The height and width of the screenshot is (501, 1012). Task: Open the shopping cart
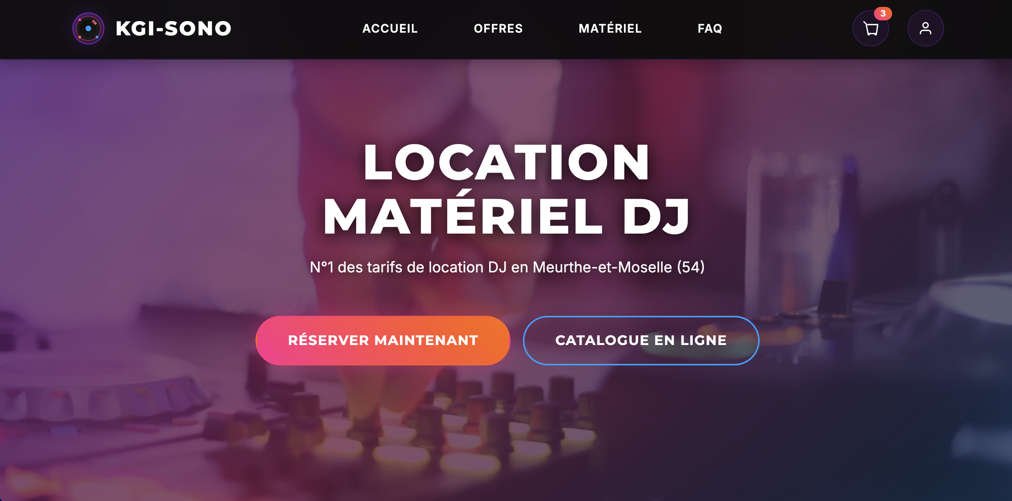click(871, 28)
